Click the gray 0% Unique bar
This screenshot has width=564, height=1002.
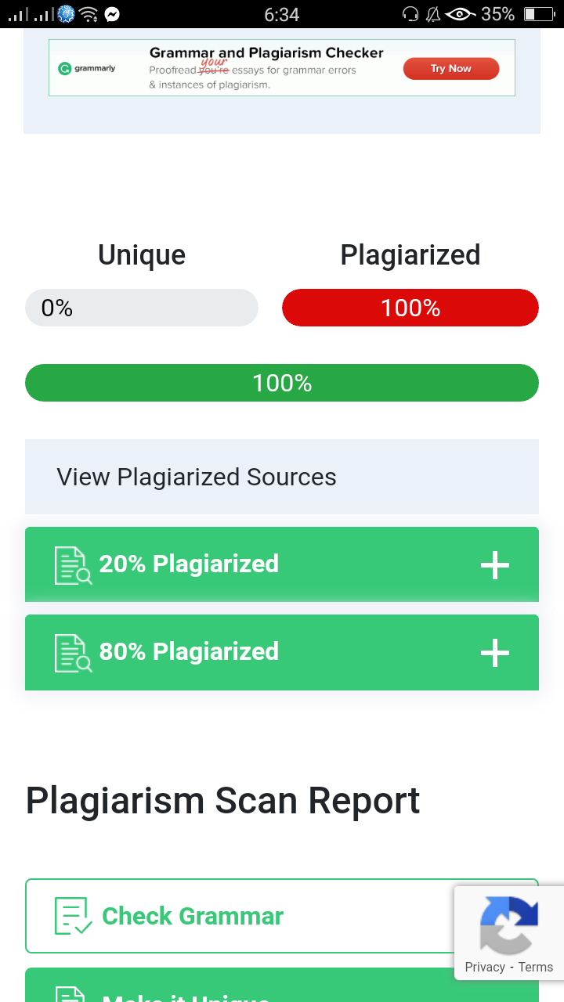tap(142, 308)
